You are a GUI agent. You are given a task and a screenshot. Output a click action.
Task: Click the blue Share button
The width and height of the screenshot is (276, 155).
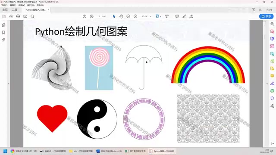266,16
